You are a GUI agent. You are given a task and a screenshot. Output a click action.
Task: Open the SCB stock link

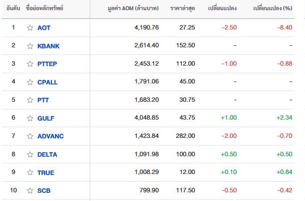point(44,190)
